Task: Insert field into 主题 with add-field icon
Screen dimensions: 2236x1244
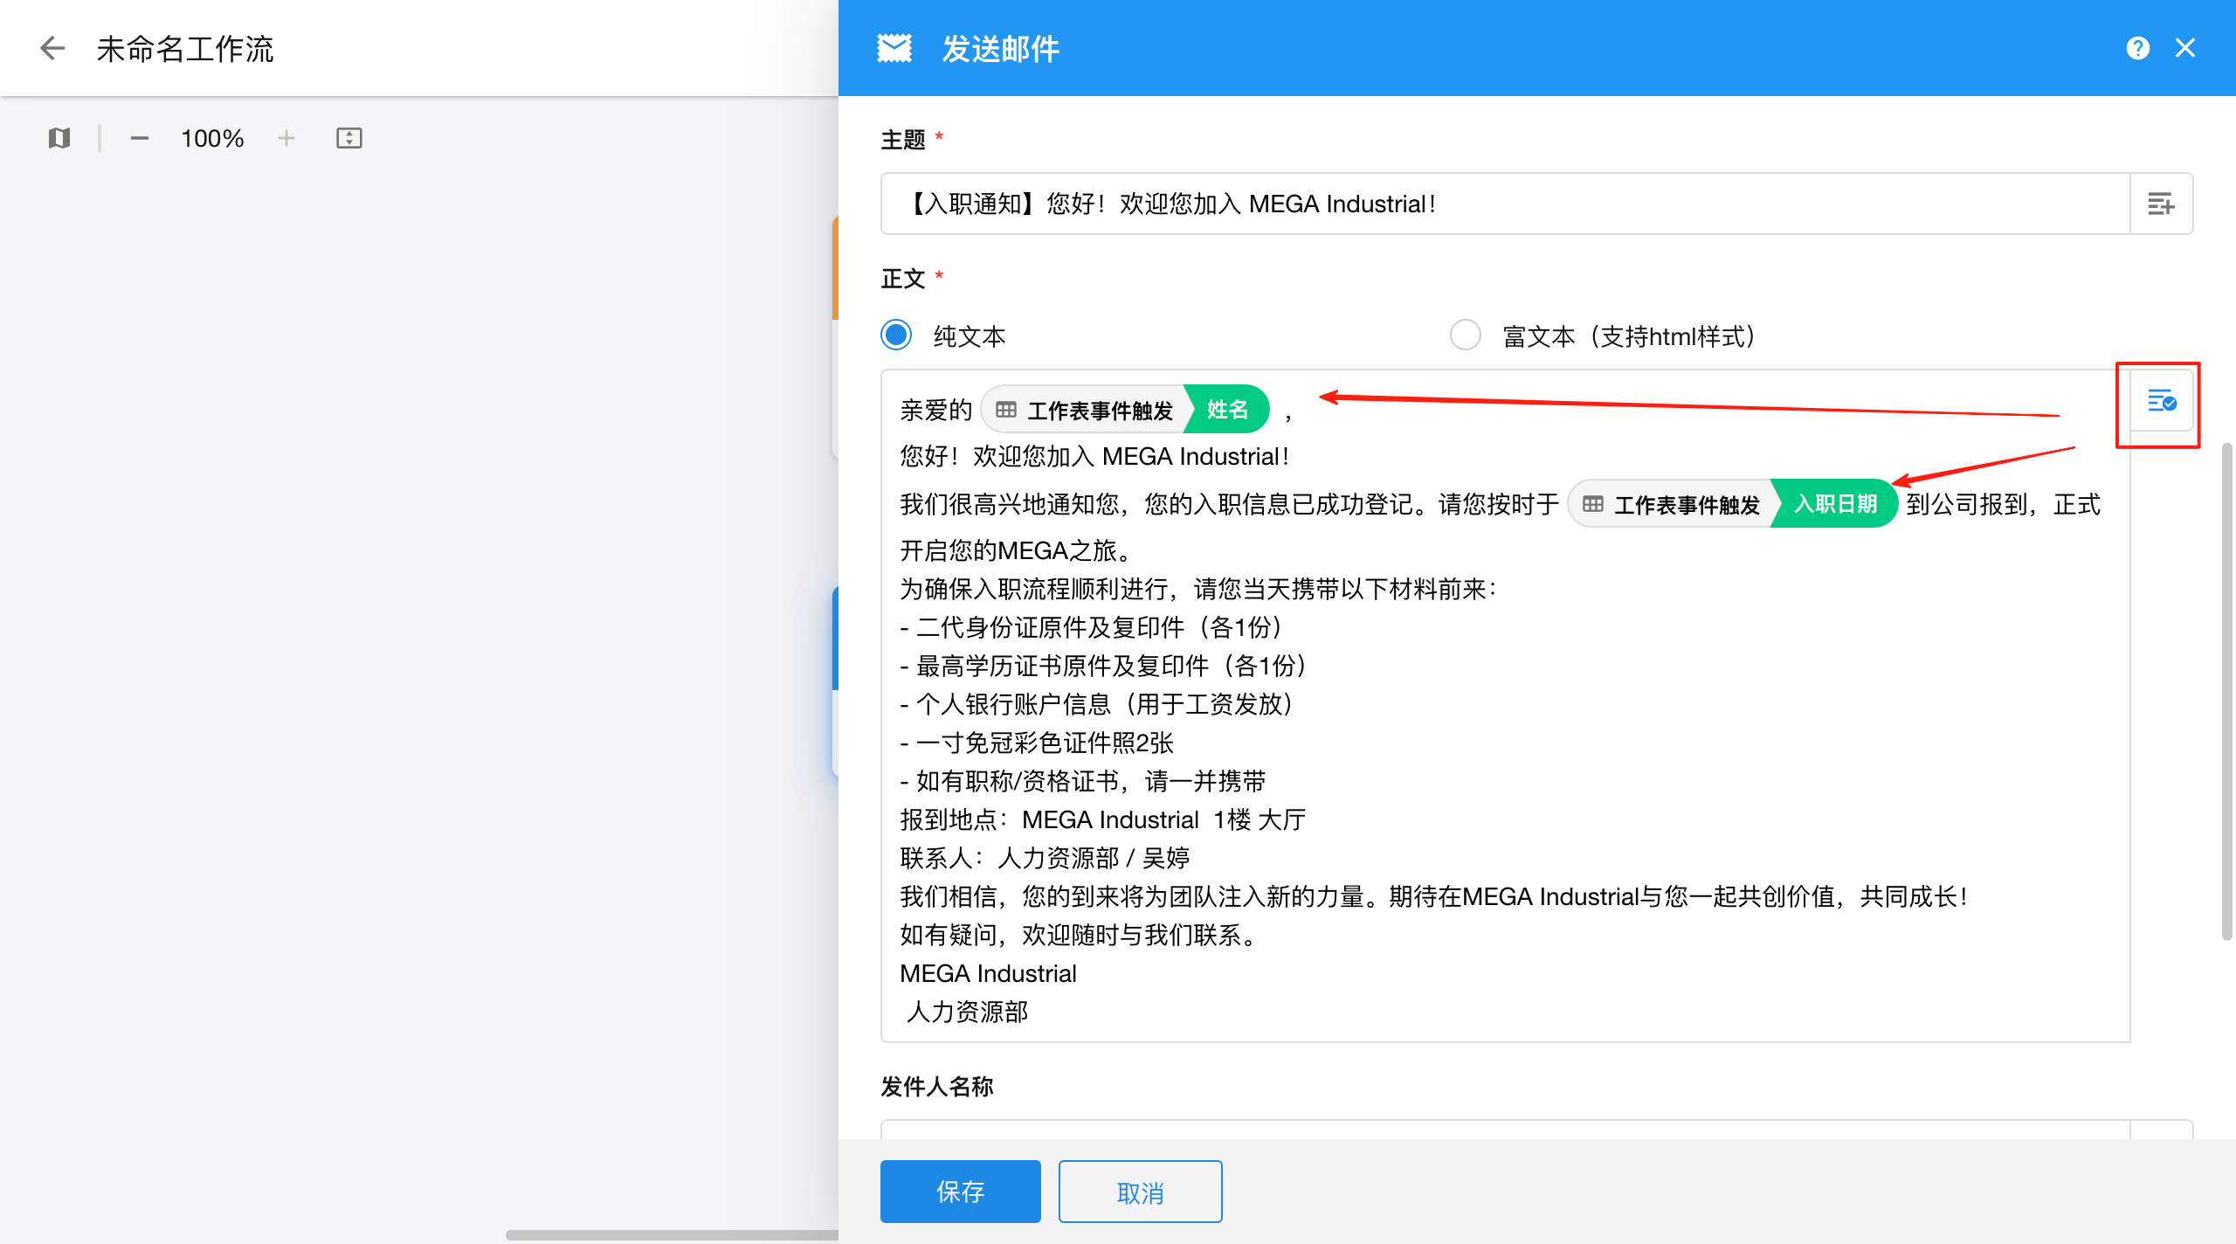Action: [x=2161, y=204]
